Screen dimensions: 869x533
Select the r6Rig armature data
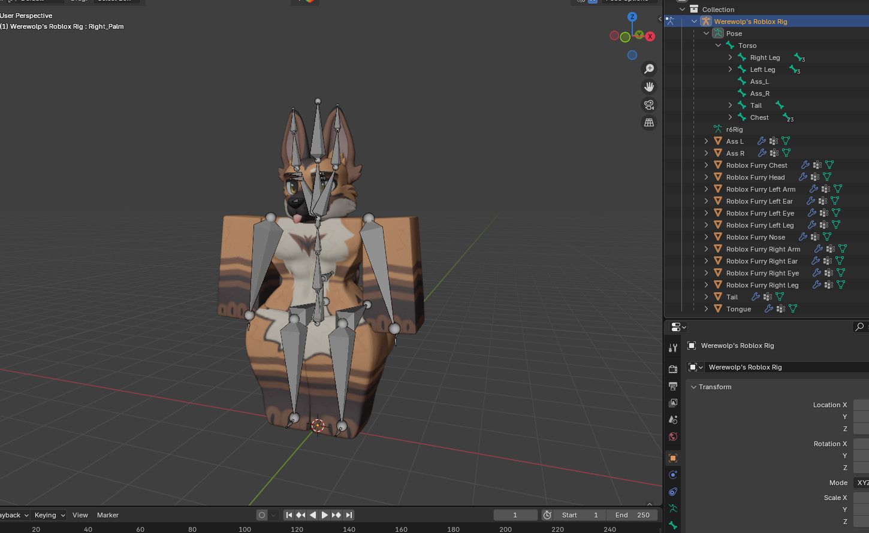point(734,129)
